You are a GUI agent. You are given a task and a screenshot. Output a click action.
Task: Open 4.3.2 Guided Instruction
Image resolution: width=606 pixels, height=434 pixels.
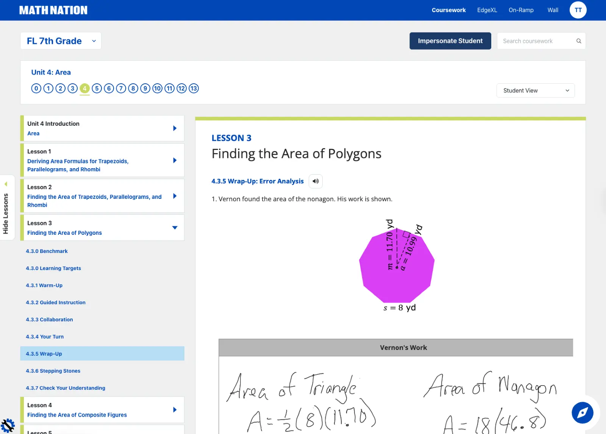click(56, 303)
